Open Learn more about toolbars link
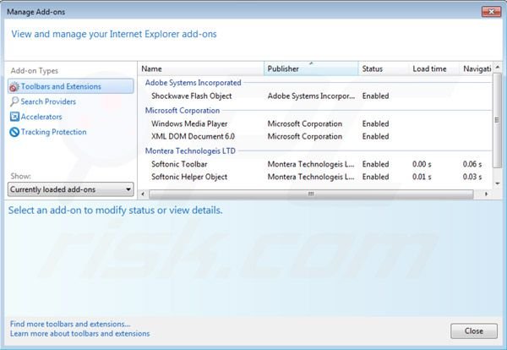The height and width of the screenshot is (350, 507). (79, 334)
